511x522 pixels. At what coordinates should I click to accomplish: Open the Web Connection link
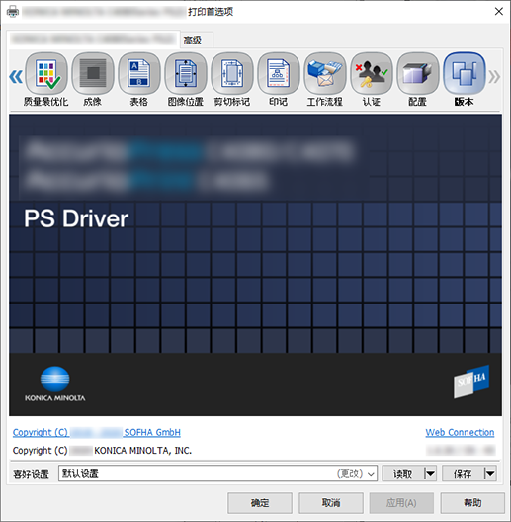click(x=460, y=432)
